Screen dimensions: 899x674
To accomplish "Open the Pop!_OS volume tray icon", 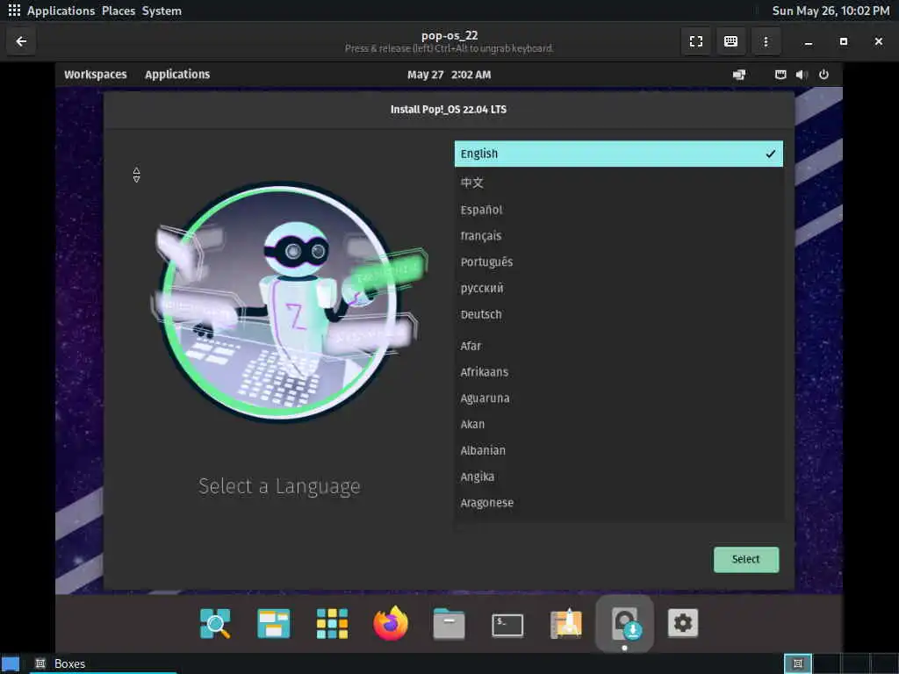I will click(x=802, y=75).
